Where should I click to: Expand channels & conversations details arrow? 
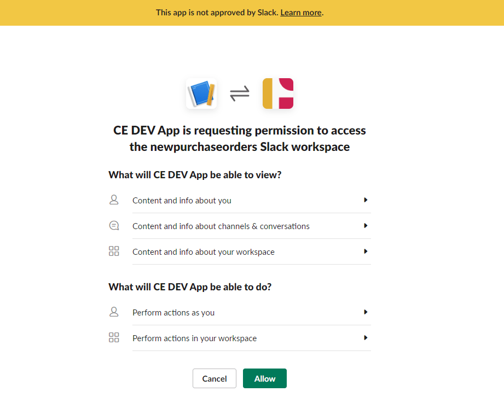coord(366,226)
